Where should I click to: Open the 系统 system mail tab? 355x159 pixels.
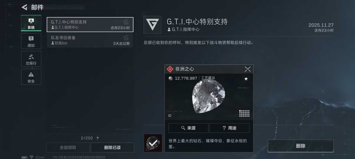pos(31,23)
